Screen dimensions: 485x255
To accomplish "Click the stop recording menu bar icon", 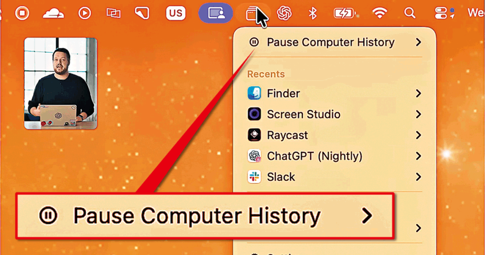I will tap(22, 13).
